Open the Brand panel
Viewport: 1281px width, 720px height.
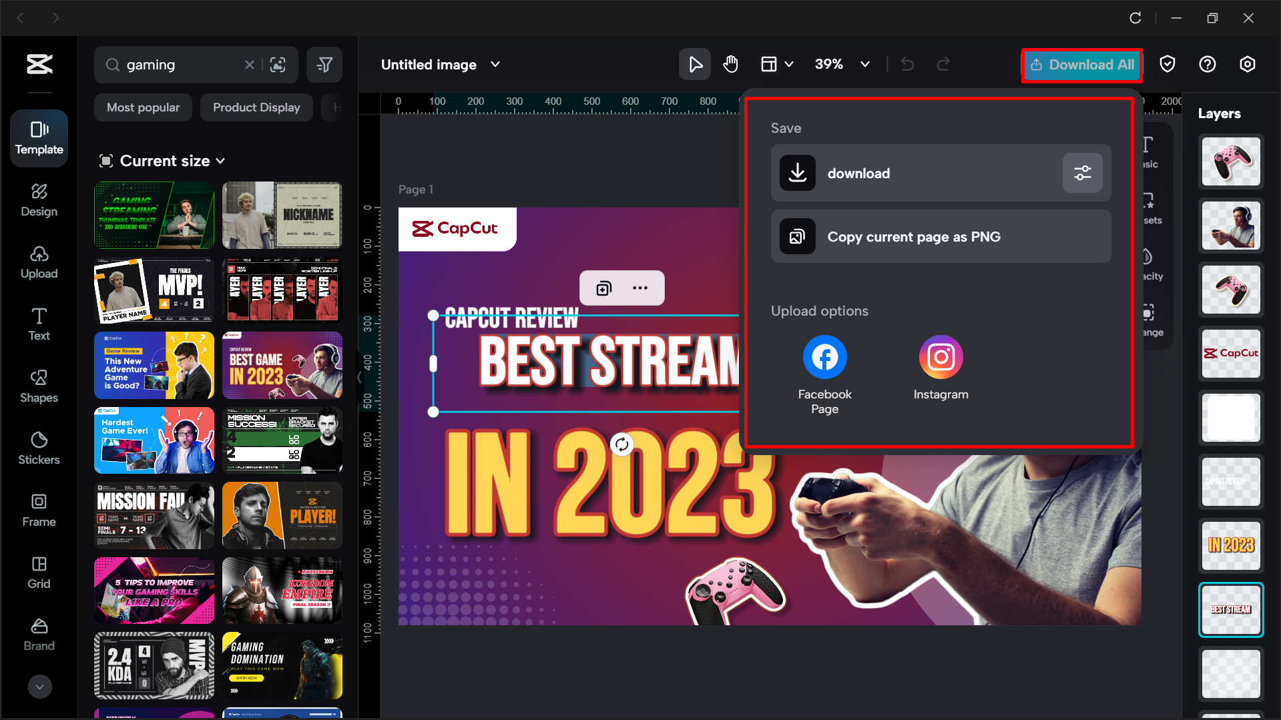pos(39,635)
